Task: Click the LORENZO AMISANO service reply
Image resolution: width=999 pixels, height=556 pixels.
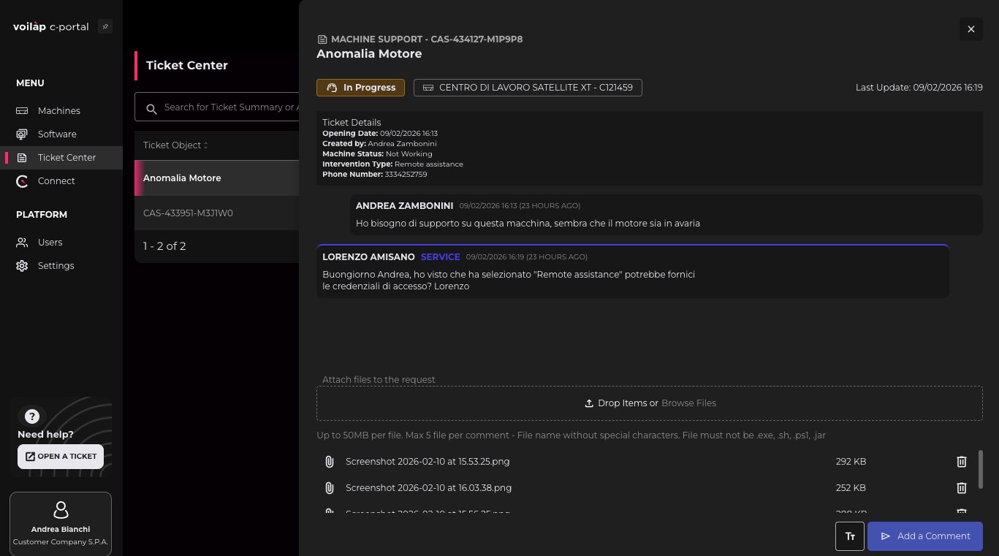Action: point(633,271)
